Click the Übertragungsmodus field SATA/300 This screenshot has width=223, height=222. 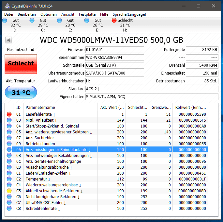tap(115, 73)
